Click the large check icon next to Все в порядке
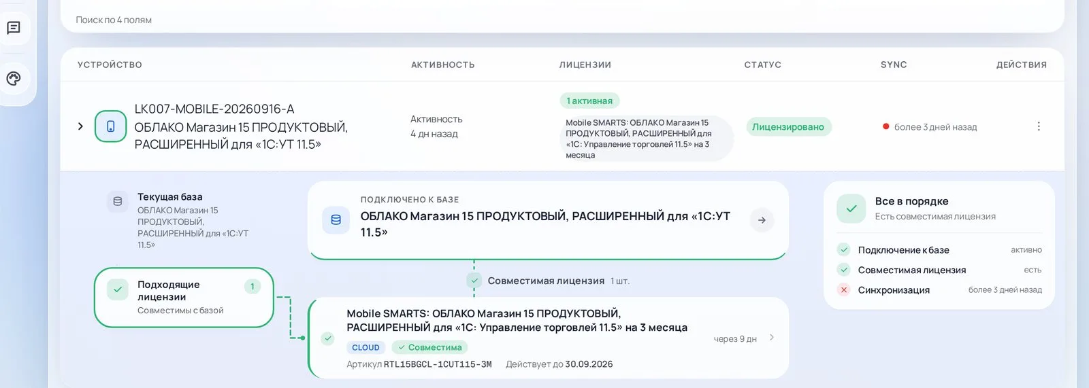The height and width of the screenshot is (388, 1089). point(851,209)
